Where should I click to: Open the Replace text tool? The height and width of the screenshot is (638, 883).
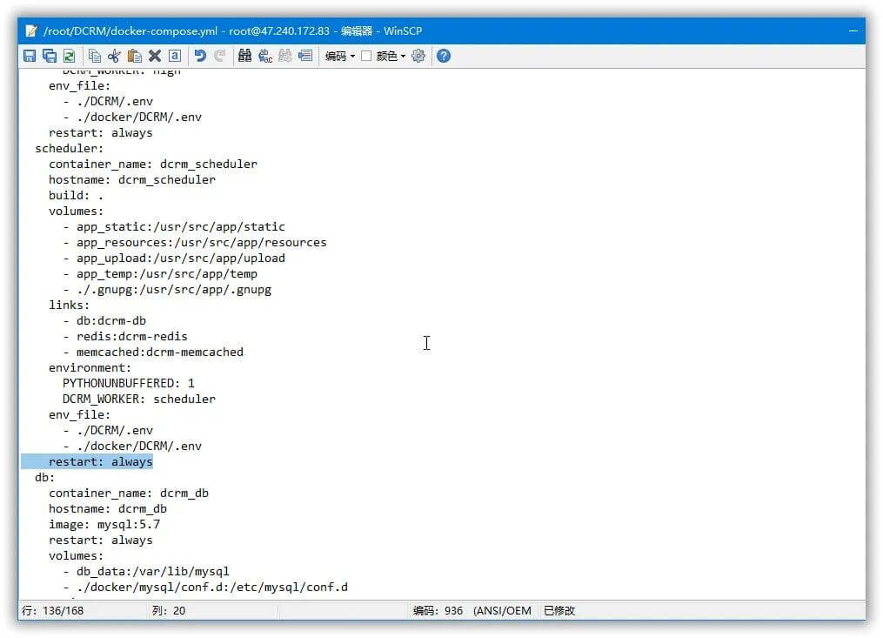[264, 56]
